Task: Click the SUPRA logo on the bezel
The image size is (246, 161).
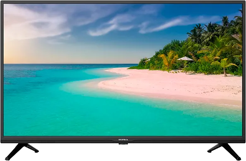Action: [123, 139]
